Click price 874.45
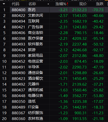 click(80, 61)
